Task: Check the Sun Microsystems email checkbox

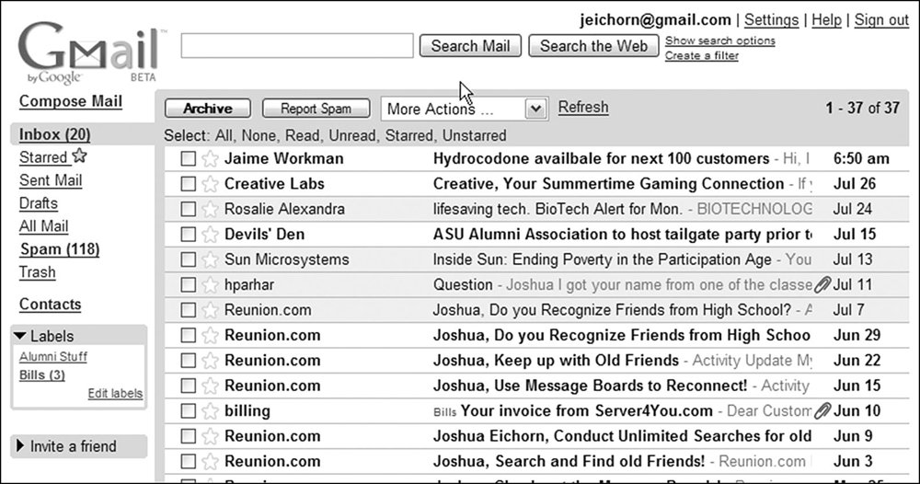Action: click(188, 259)
